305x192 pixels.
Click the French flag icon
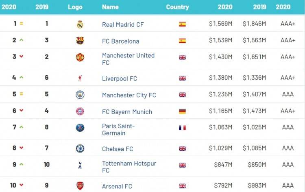pos(182,128)
